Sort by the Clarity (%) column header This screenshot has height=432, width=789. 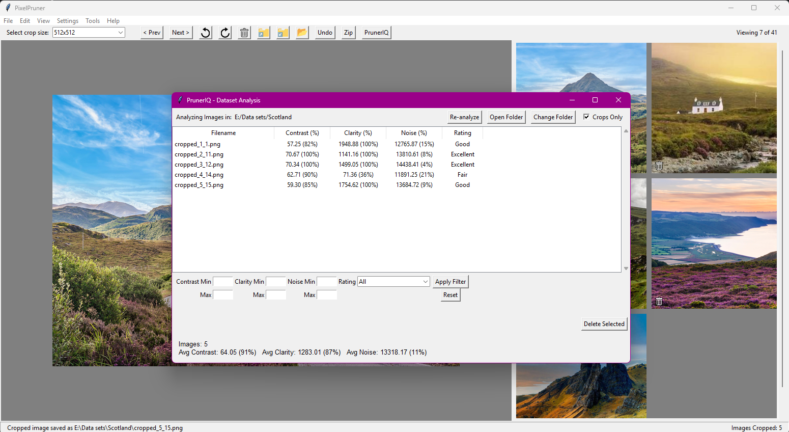(x=358, y=133)
